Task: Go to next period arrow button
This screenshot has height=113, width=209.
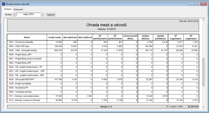Action: [42, 15]
